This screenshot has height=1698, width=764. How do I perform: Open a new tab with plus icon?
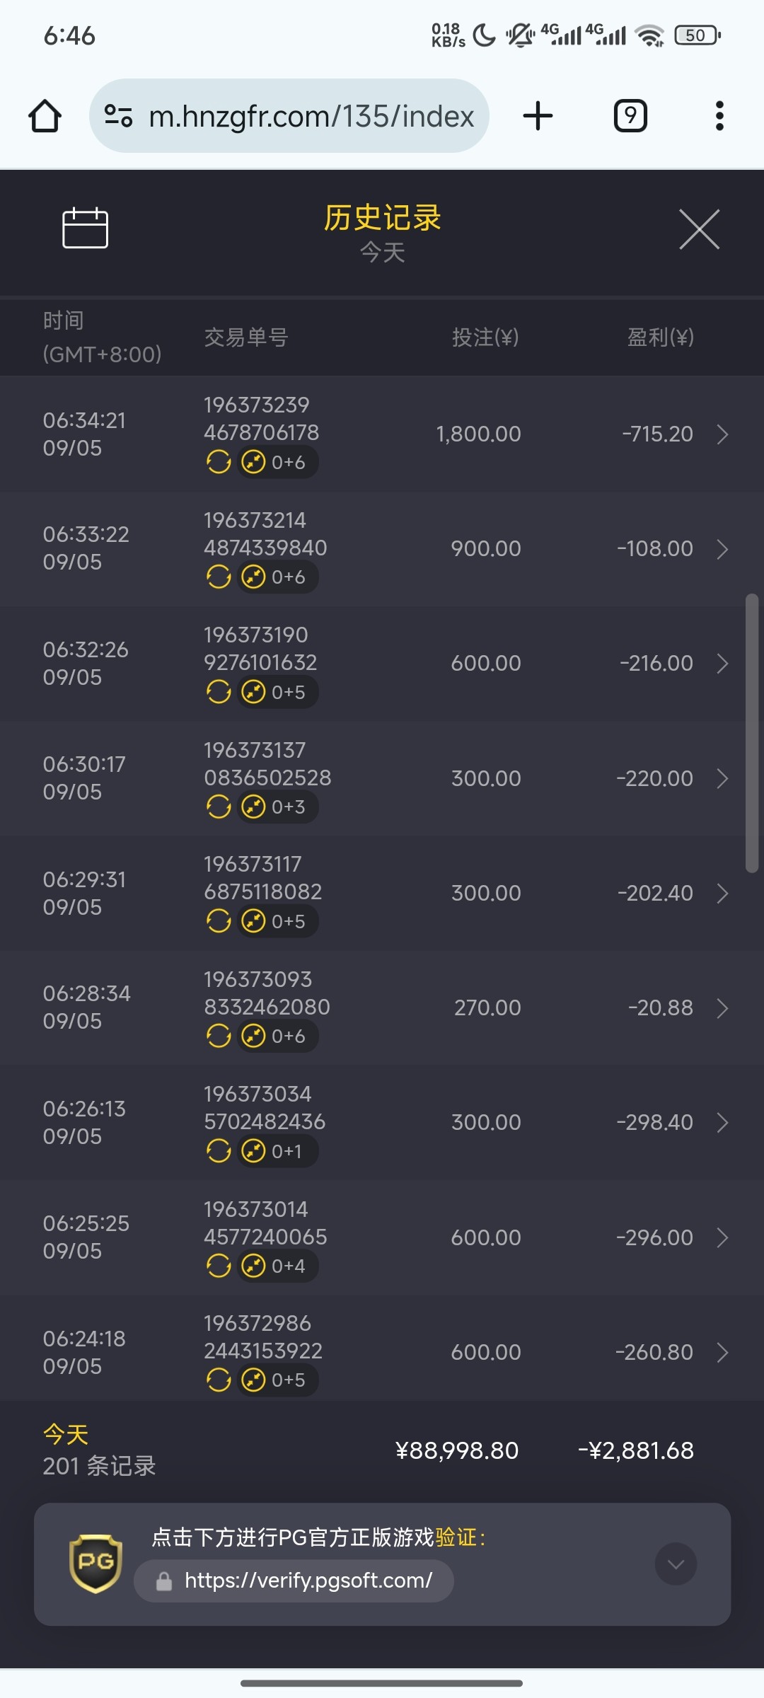point(538,116)
